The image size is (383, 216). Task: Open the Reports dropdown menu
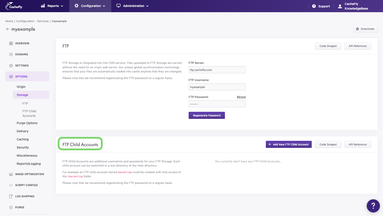pyautogui.click(x=52, y=6)
